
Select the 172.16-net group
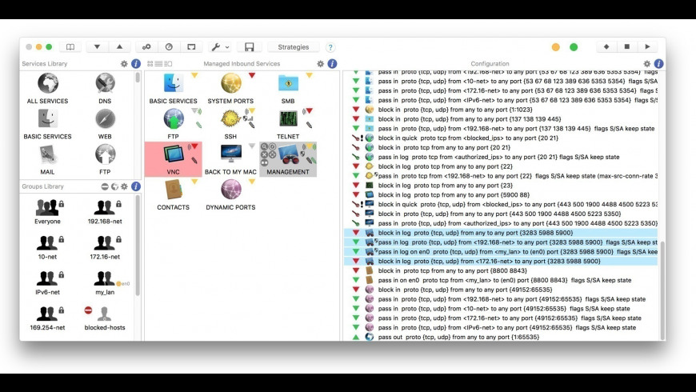point(105,247)
